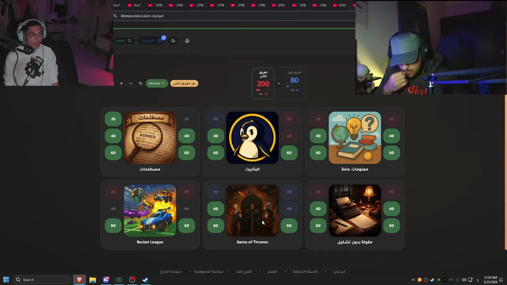Pick the 60 button right of مصطلحات image
507x285 pixels.
[x=187, y=153]
